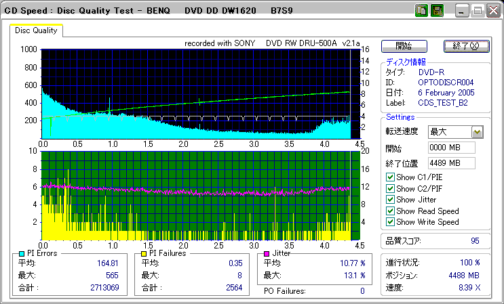This screenshot has height=304, width=504.
Task: Click the 終了位置 end position field
Action: click(x=451, y=162)
